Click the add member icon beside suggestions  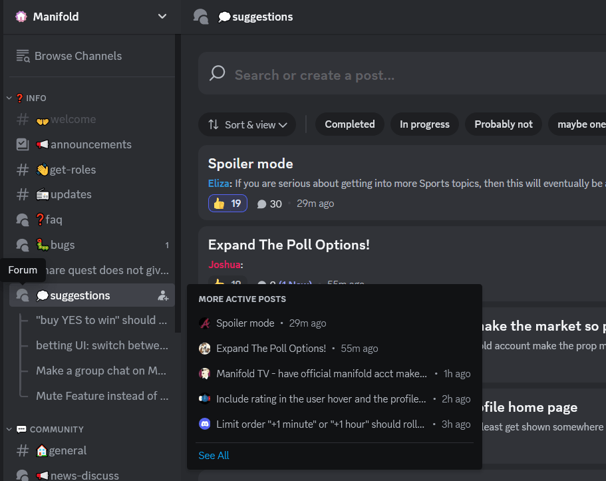163,295
